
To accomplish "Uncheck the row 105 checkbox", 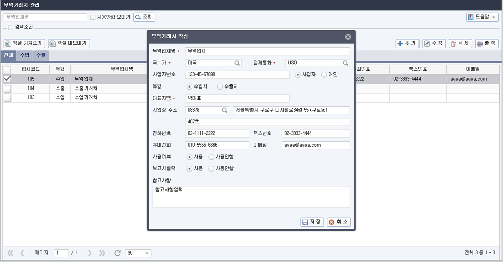I will [x=7, y=79].
